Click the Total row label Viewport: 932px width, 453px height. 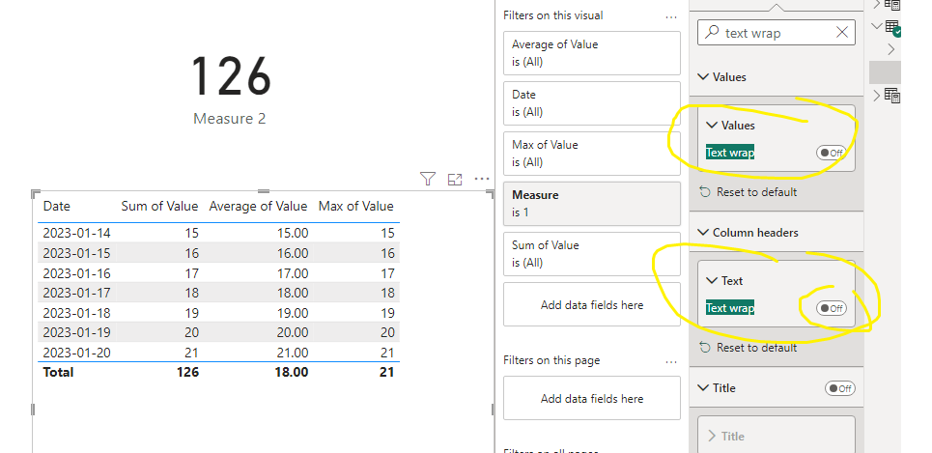58,372
